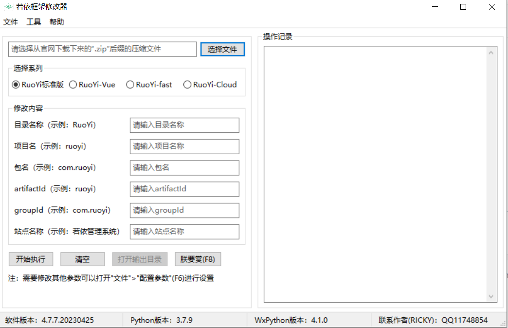508x328 pixels.
Task: Click the 清空 button
Action: point(82,259)
